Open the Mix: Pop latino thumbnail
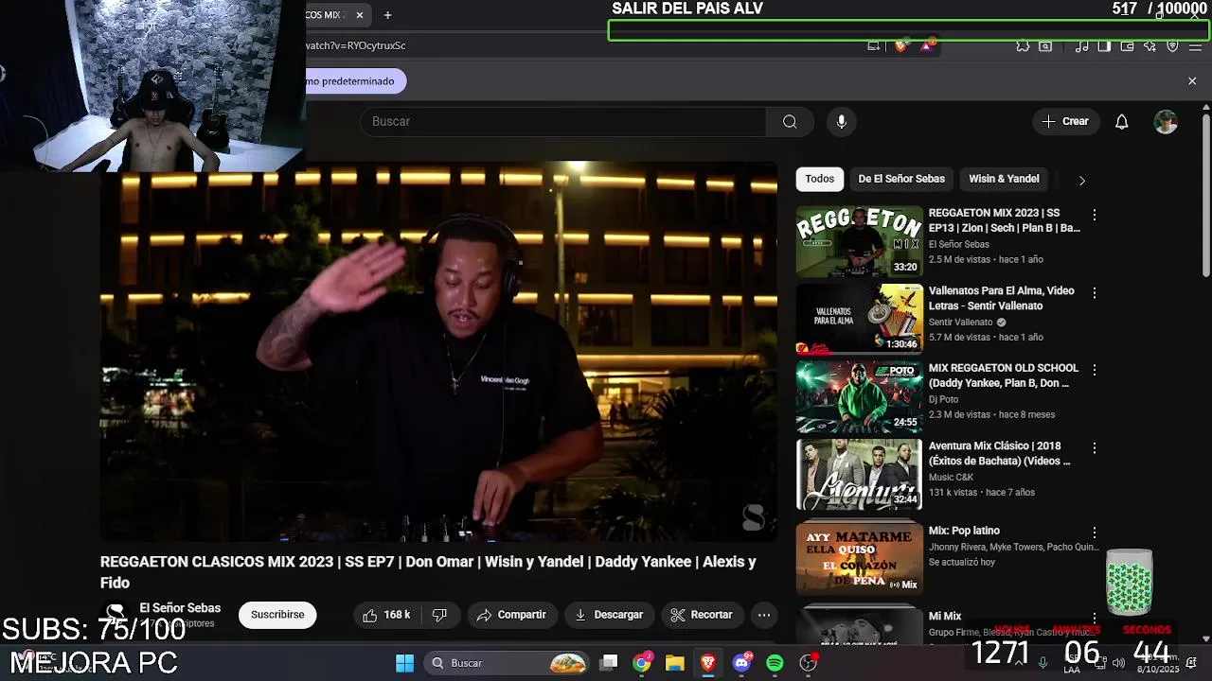 [859, 557]
